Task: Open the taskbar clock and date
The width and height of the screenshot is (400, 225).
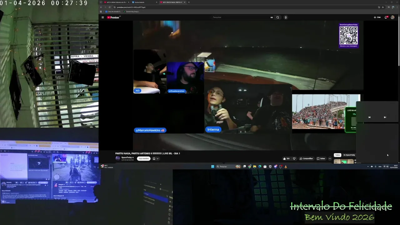Action: [x=394, y=167]
